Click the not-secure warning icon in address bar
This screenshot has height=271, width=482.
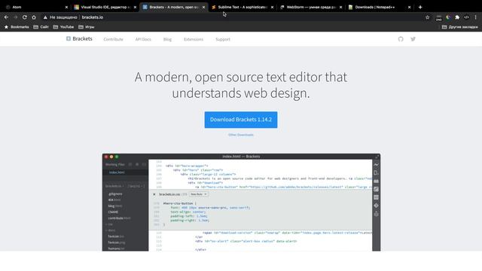tap(45, 17)
